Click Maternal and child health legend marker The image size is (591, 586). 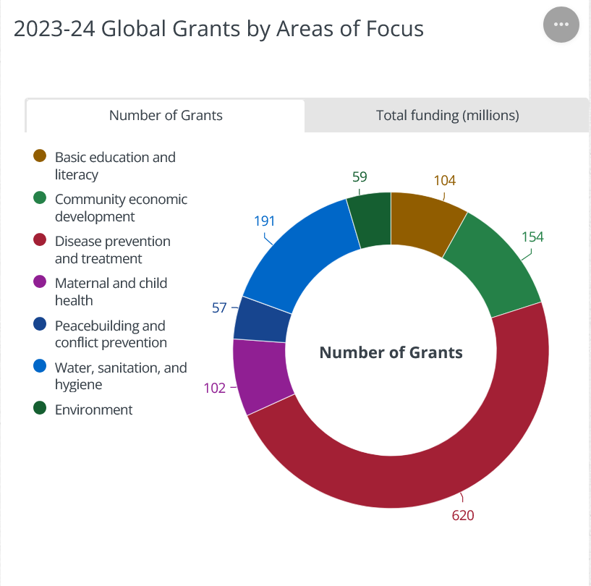[41, 282]
